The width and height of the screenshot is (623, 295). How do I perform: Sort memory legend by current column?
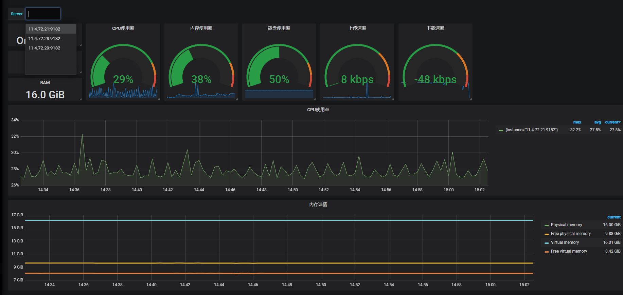pyautogui.click(x=614, y=217)
